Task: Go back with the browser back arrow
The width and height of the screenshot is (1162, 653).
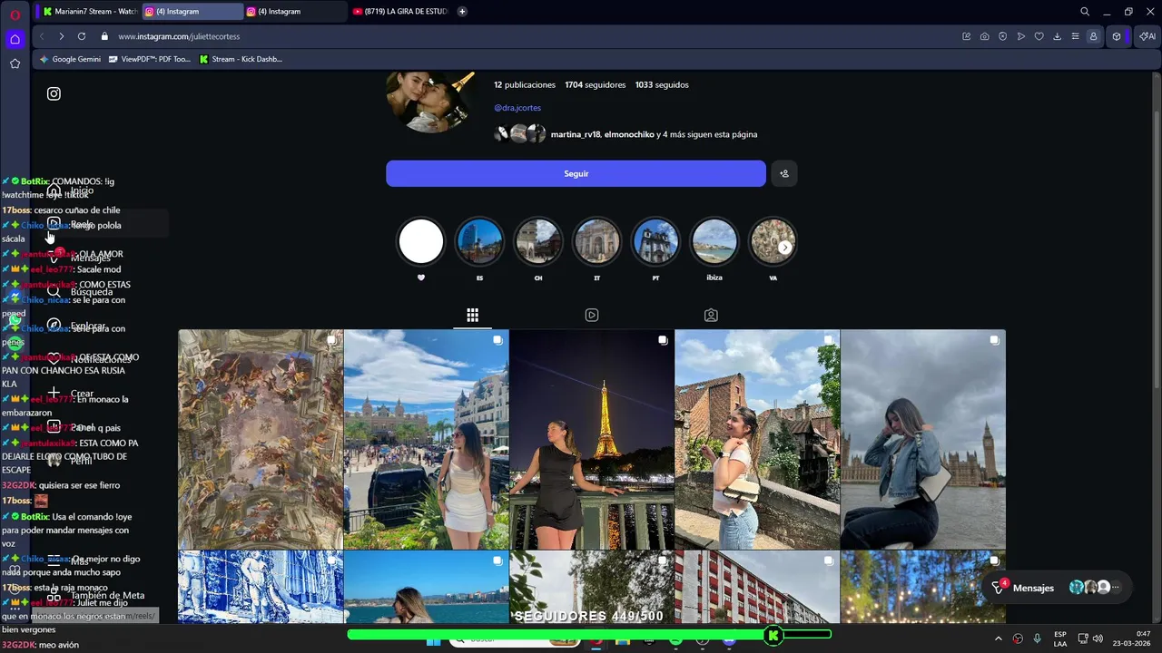Action: coord(42,36)
